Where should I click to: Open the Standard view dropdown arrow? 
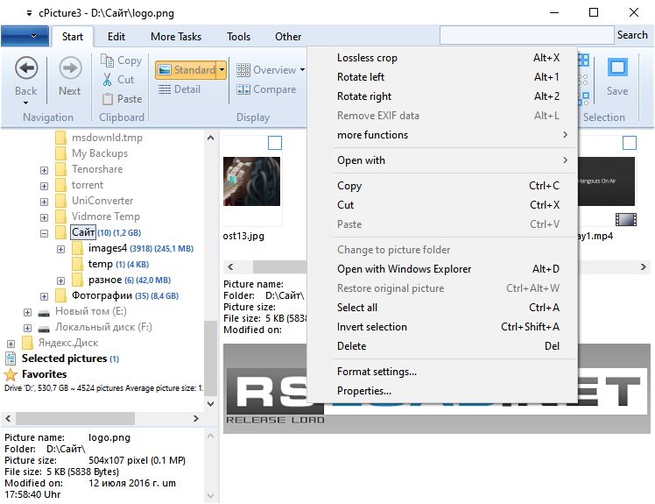tap(222, 69)
